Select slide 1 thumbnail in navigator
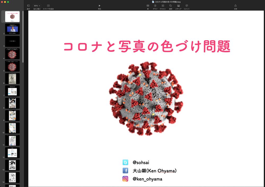The image size is (265, 187). pyautogui.click(x=12, y=17)
